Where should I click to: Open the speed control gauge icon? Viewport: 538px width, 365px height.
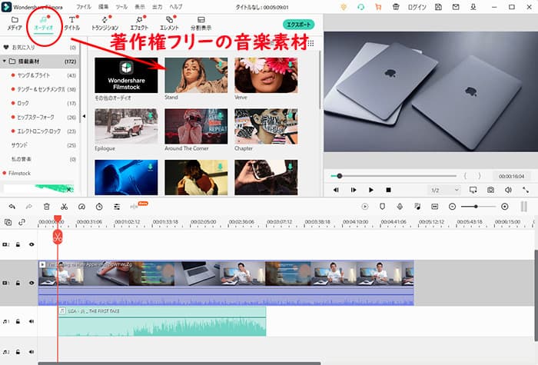pyautogui.click(x=99, y=207)
